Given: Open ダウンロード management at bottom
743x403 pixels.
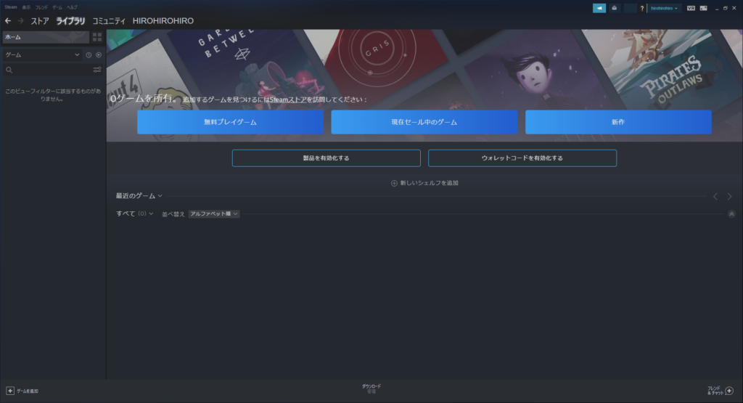Looking at the screenshot, I should pos(371,388).
